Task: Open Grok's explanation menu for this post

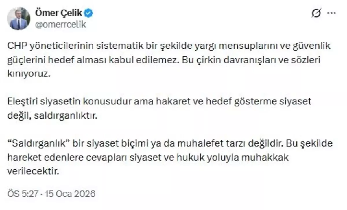Action: [316, 12]
